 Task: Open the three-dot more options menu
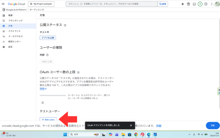click(211, 4)
